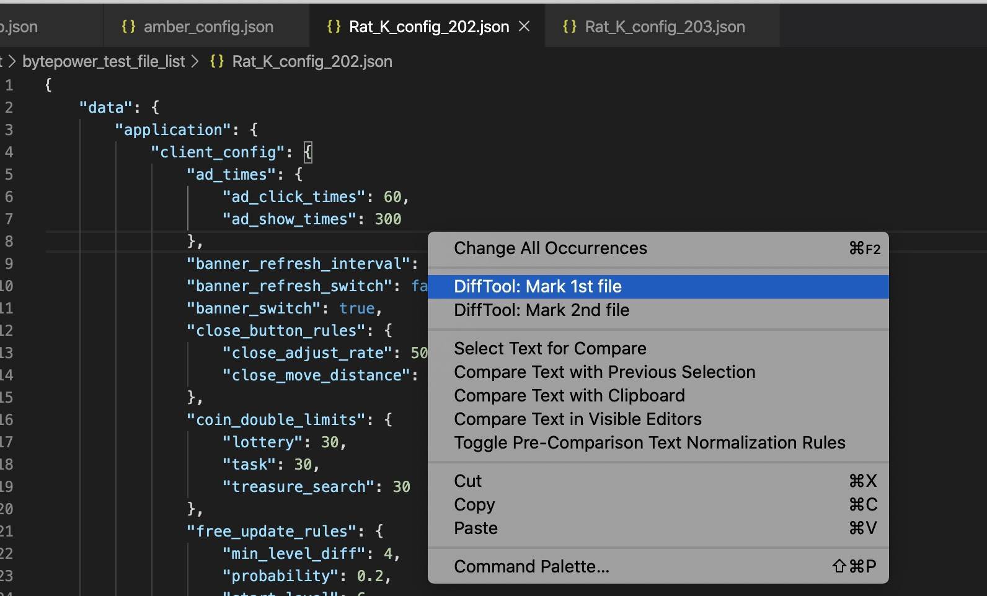Click the "treasure_search" key

click(x=299, y=486)
